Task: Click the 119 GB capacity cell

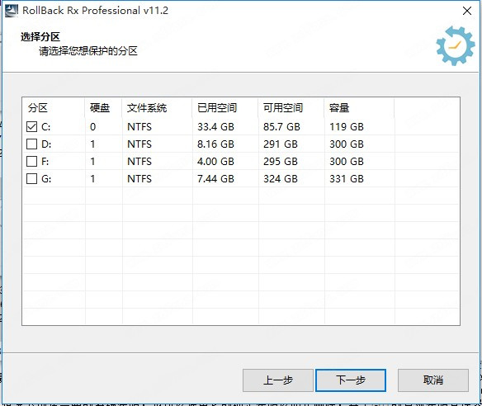Action: 347,127
